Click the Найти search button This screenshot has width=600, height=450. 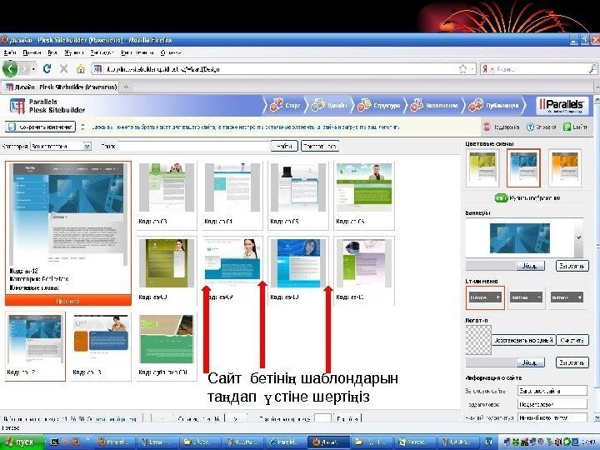coord(284,146)
